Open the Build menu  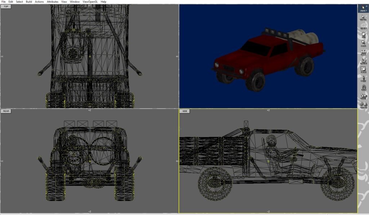pyautogui.click(x=29, y=2)
